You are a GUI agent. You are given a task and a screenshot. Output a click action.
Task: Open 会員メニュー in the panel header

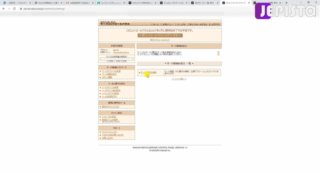(168, 24)
